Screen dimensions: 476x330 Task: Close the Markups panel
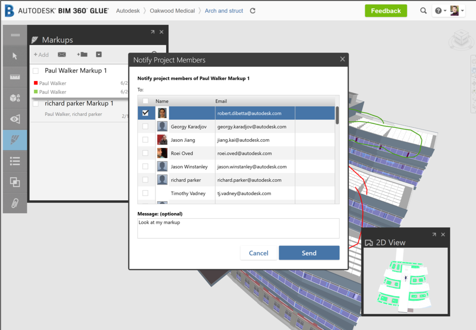pos(161,31)
